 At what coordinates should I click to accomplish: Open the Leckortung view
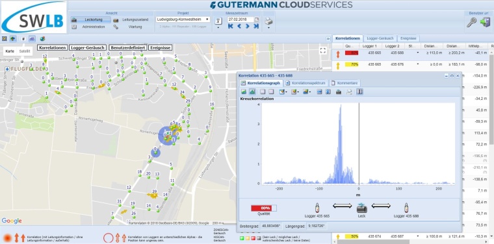click(x=91, y=19)
